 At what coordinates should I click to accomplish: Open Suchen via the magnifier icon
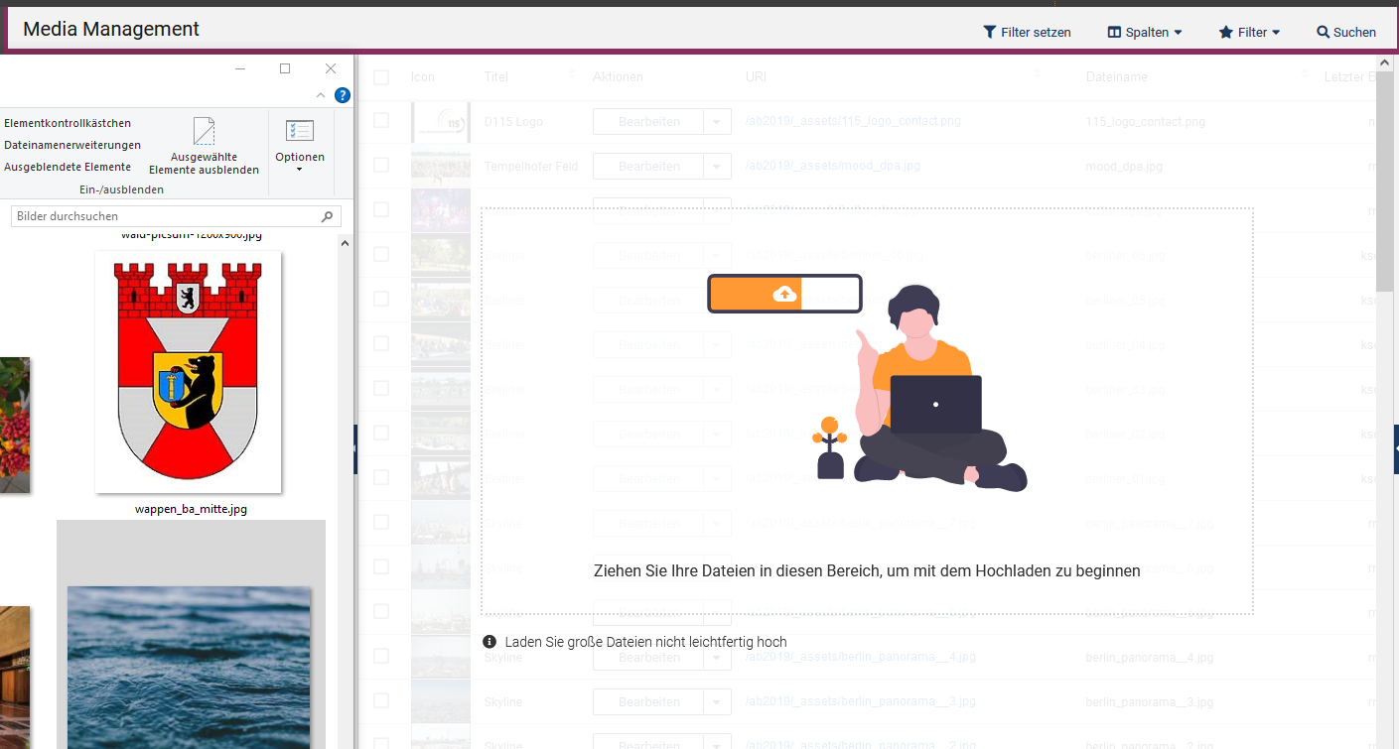(x=1323, y=32)
